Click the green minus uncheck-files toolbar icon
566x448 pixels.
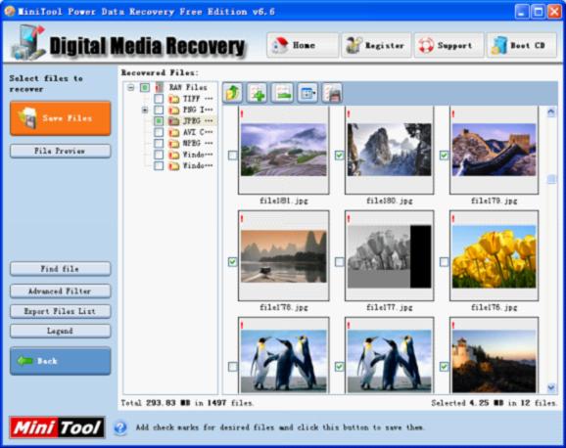click(x=282, y=93)
